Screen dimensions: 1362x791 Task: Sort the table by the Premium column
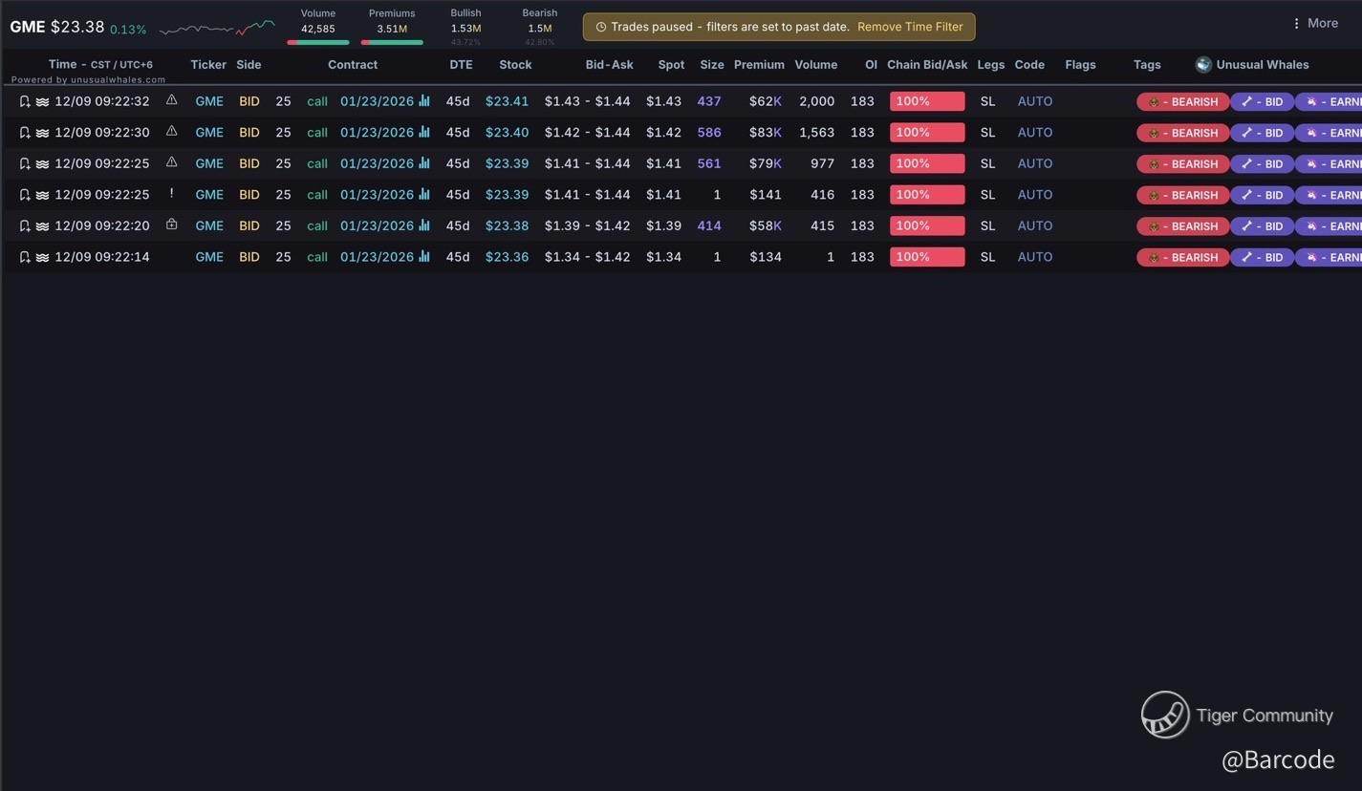click(x=759, y=65)
